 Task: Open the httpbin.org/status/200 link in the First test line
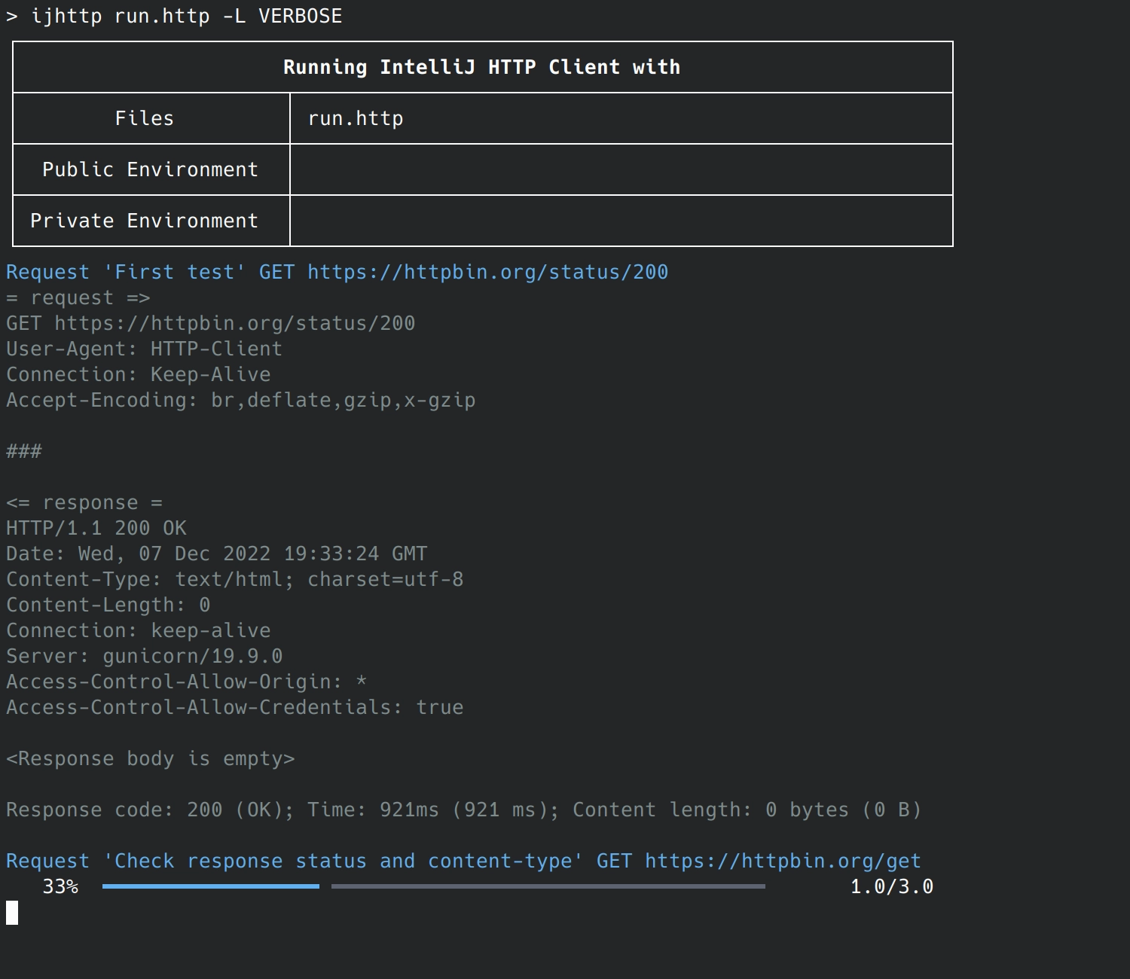click(487, 272)
